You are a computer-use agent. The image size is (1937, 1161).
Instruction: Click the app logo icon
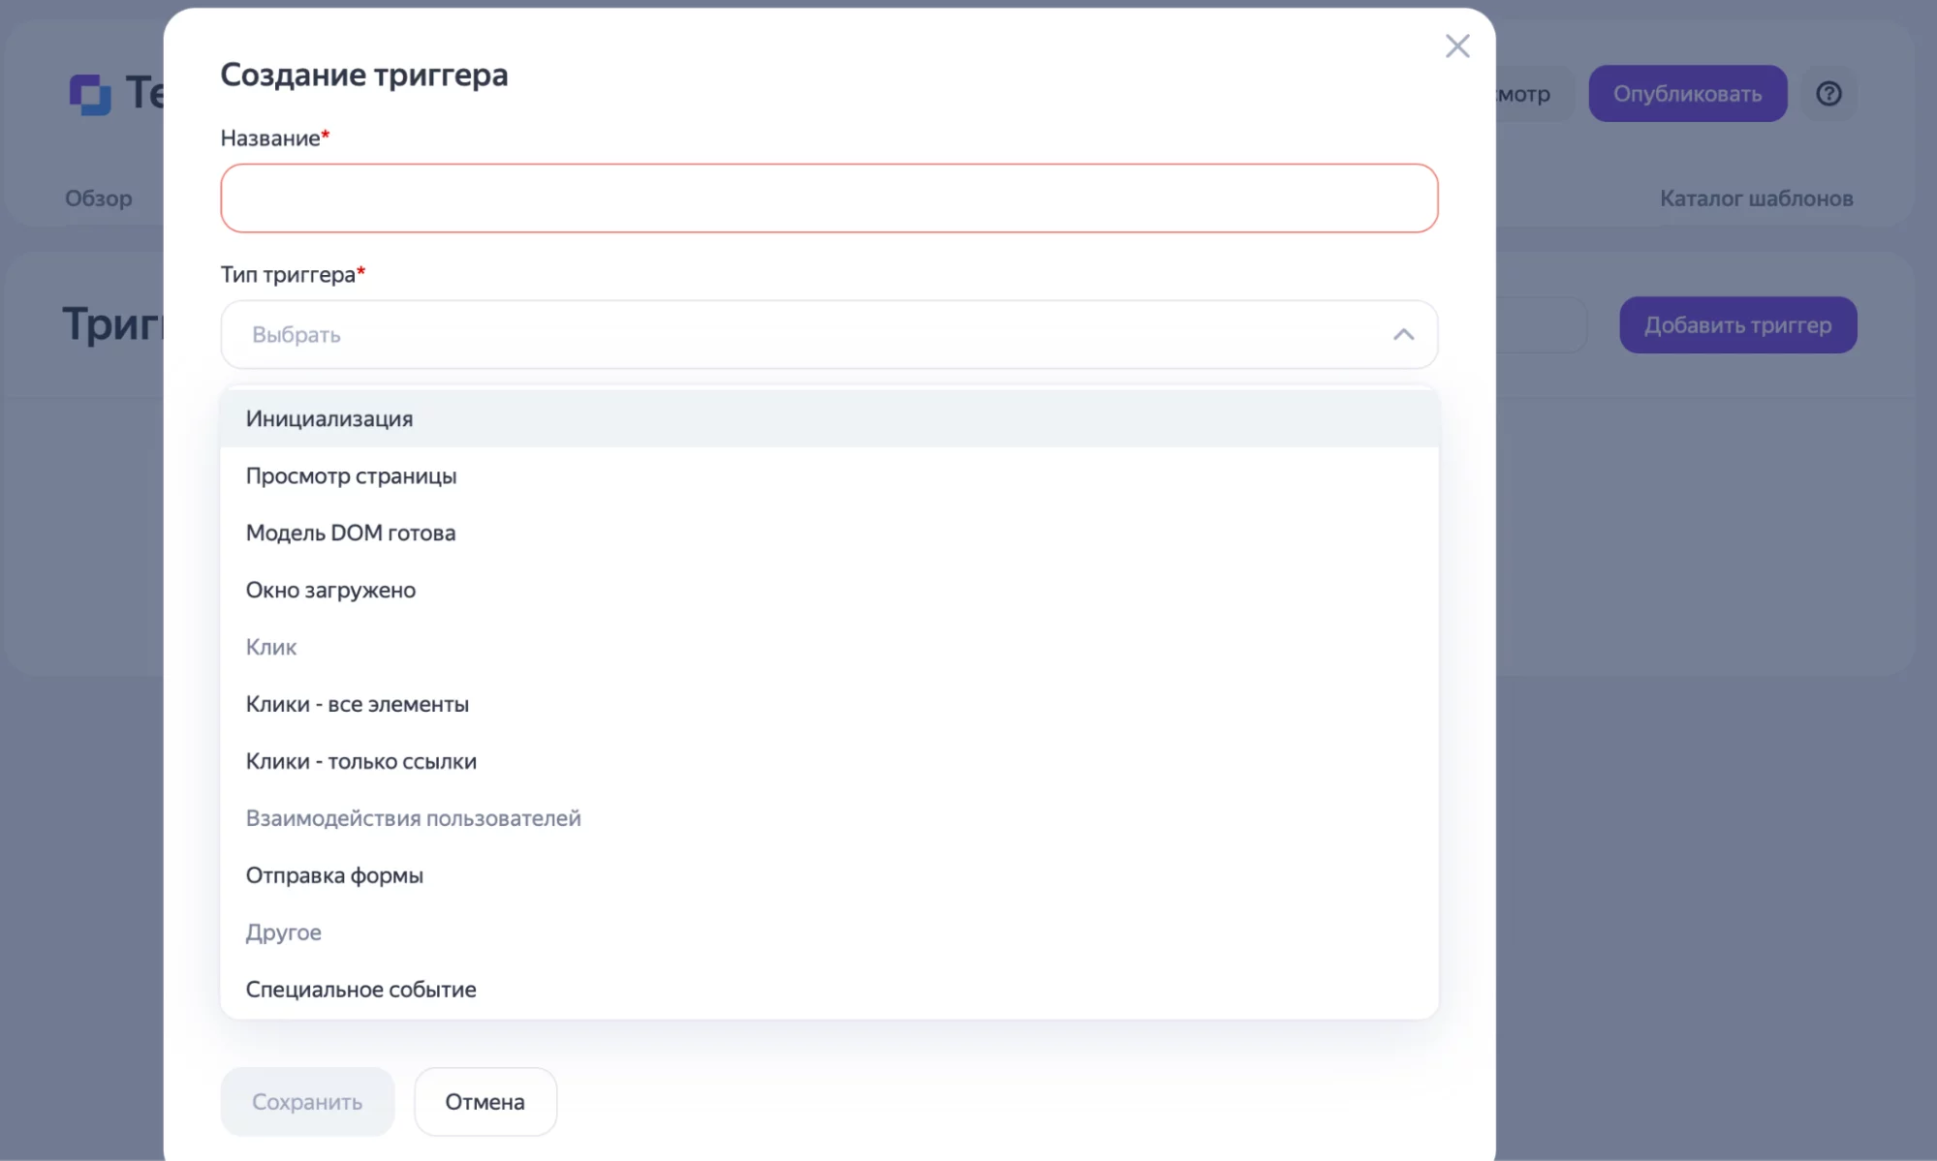[90, 94]
